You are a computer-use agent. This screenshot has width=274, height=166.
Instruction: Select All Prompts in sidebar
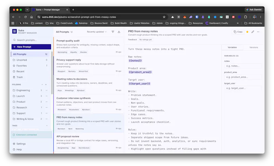pyautogui.click(x=30, y=54)
